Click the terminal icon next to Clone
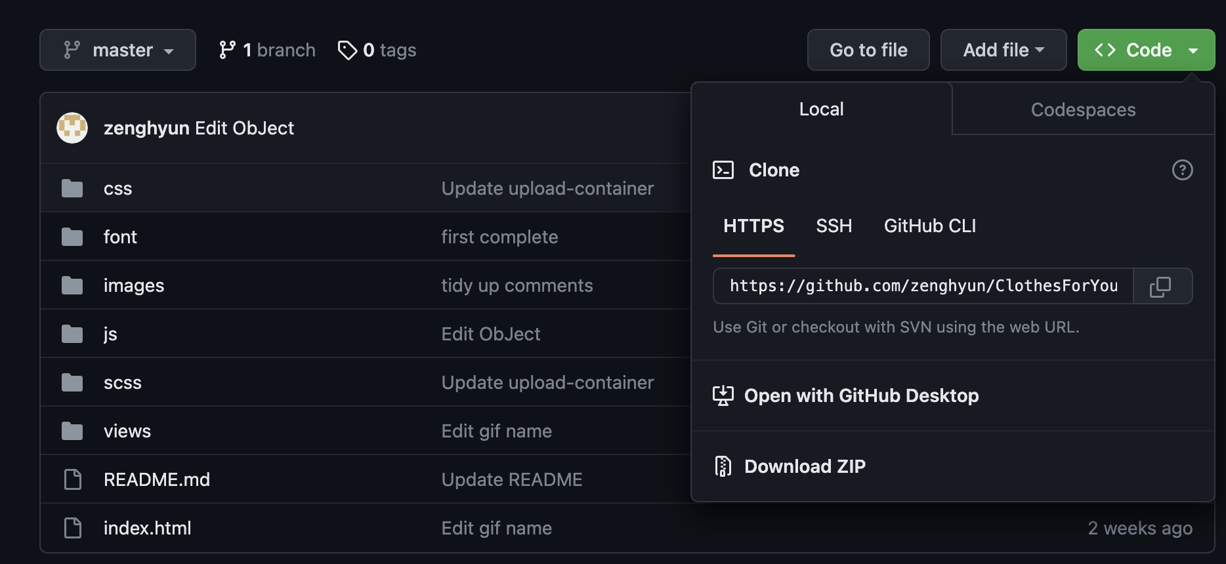The width and height of the screenshot is (1226, 564). click(723, 170)
